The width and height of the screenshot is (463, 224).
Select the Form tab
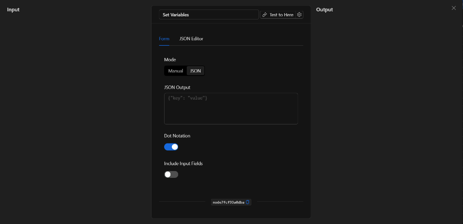point(164,39)
